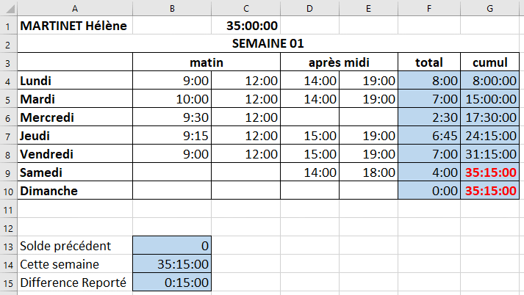Click the 9:15 start time for Jeudi
Viewport: 524px width, 295px height.
(172, 136)
